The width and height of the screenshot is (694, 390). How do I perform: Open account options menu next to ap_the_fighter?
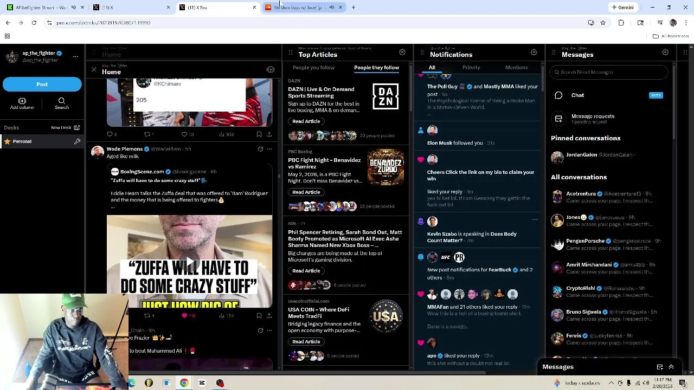click(75, 56)
